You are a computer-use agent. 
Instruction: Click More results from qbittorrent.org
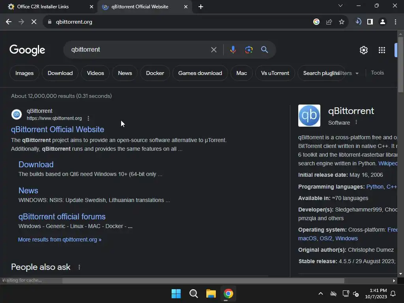pos(60,239)
